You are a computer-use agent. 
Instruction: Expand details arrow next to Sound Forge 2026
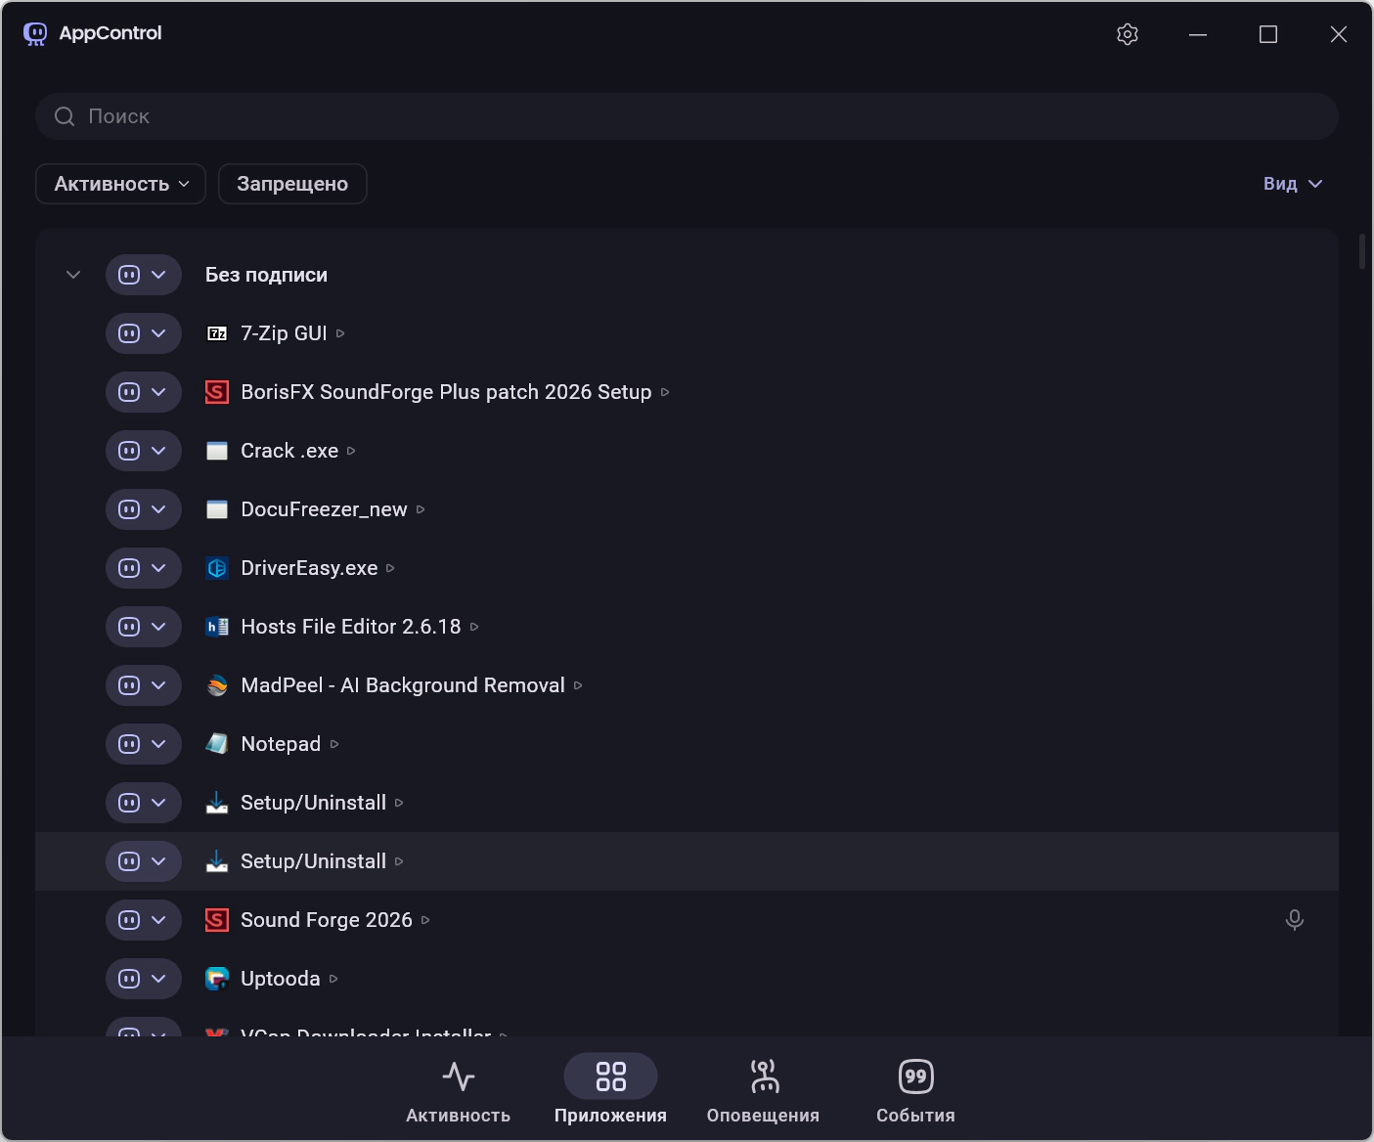tap(425, 920)
